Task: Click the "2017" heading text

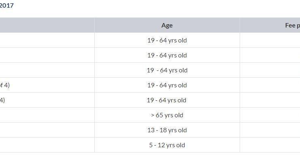Action: pos(7,5)
